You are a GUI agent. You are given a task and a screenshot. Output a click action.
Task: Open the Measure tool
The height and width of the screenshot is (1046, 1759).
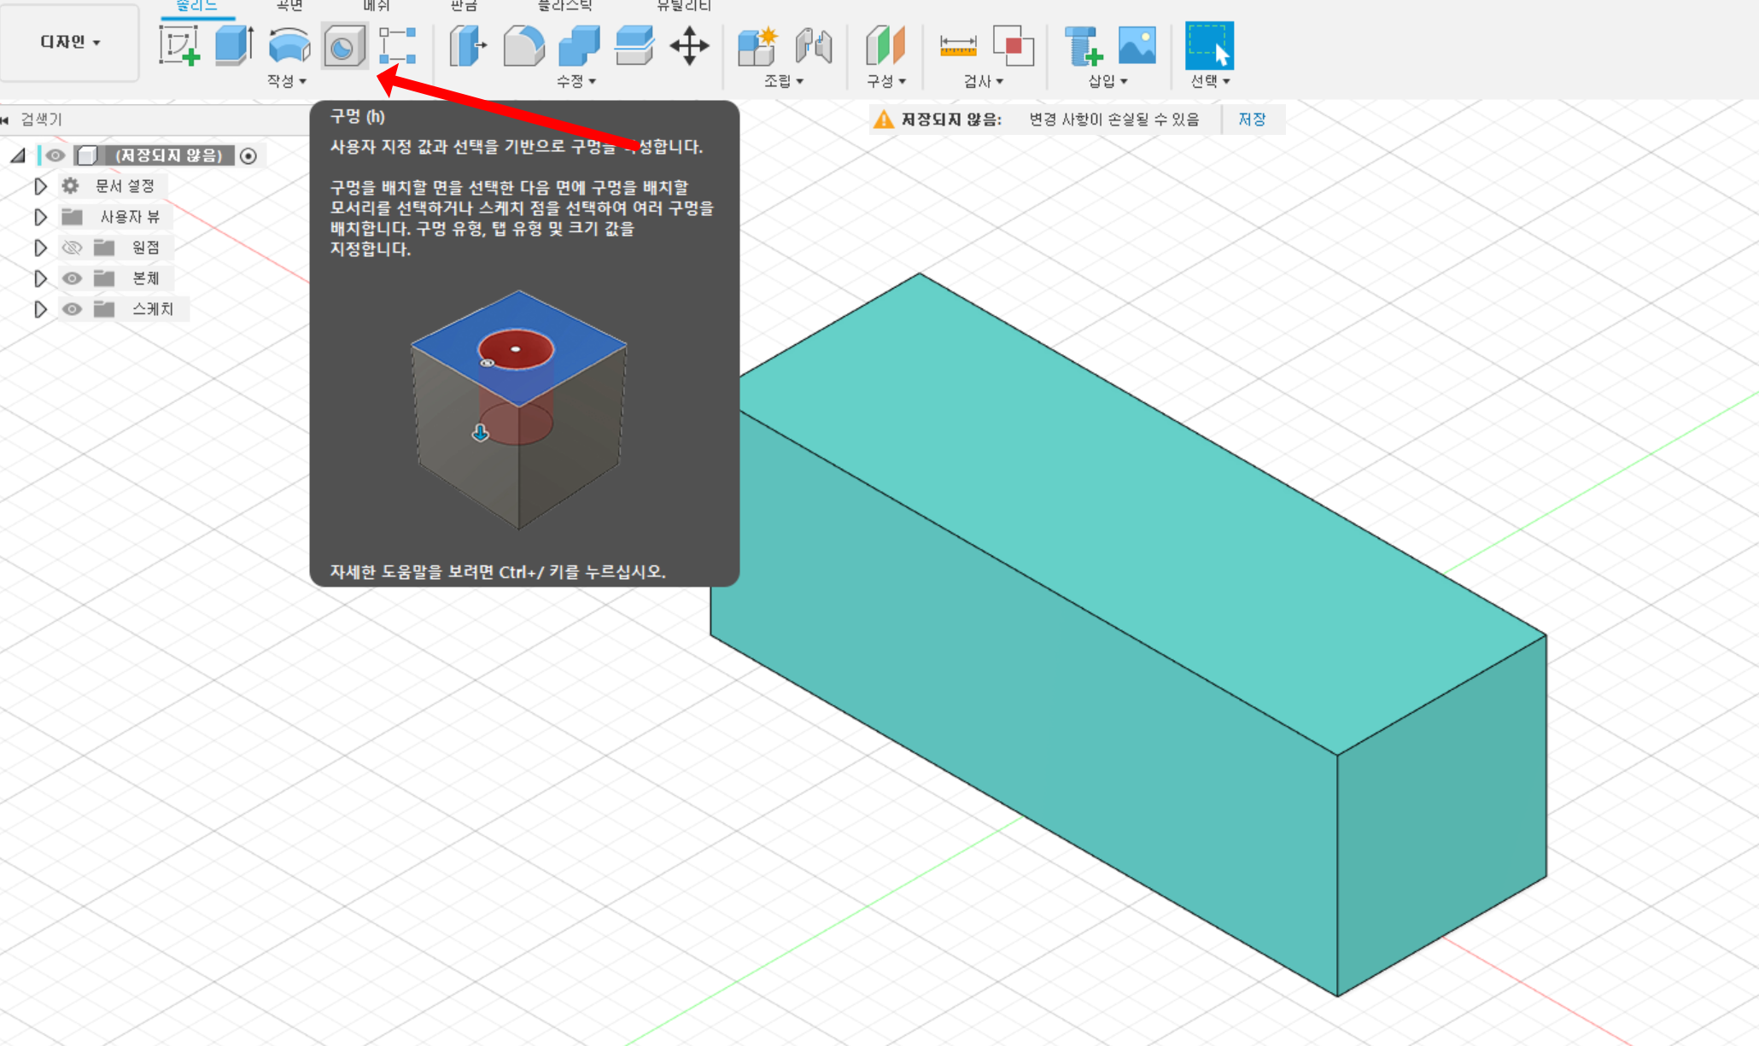click(957, 45)
